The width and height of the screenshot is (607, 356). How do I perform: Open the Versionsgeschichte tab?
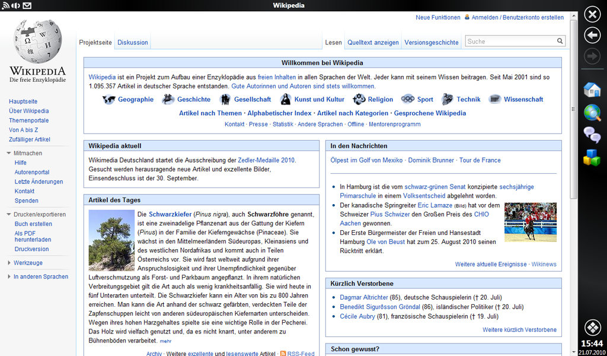pos(431,43)
